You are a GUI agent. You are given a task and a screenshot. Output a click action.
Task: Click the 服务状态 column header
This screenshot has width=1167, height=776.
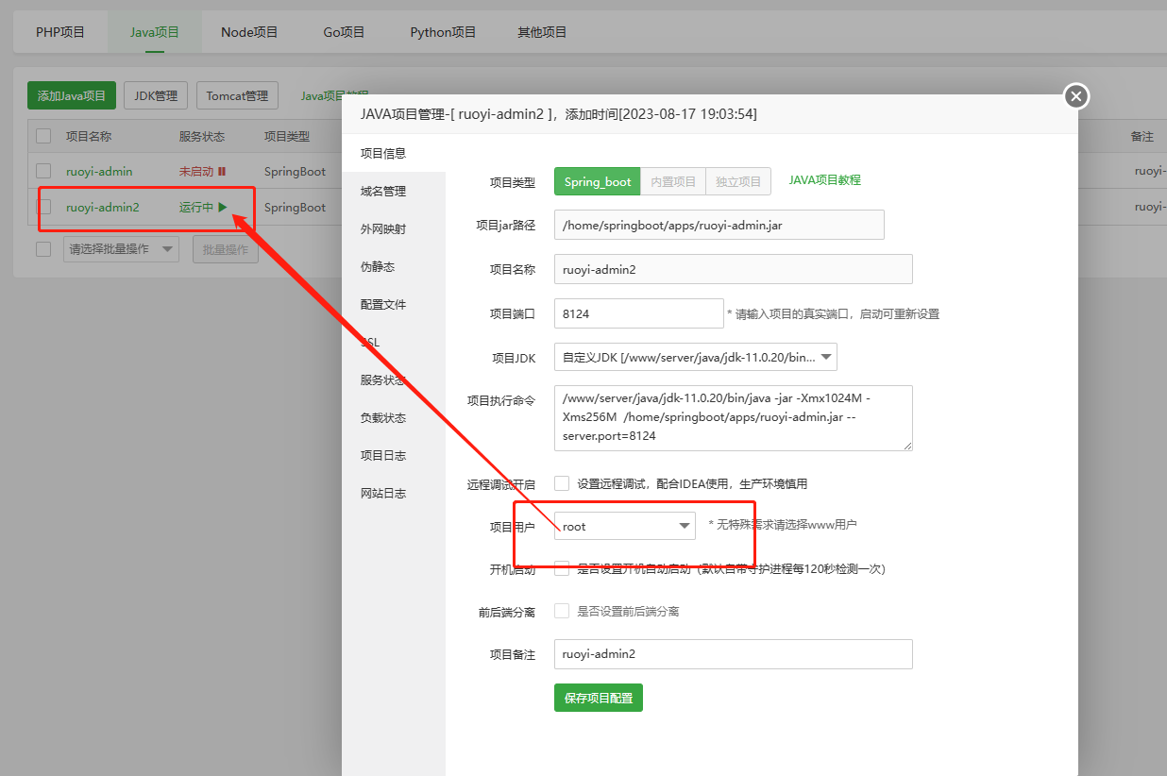tap(202, 136)
